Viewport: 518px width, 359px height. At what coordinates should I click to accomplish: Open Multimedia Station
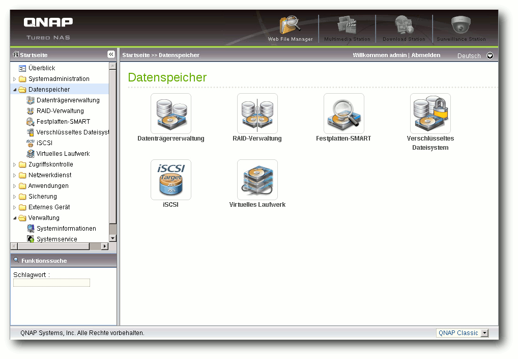pyautogui.click(x=347, y=29)
